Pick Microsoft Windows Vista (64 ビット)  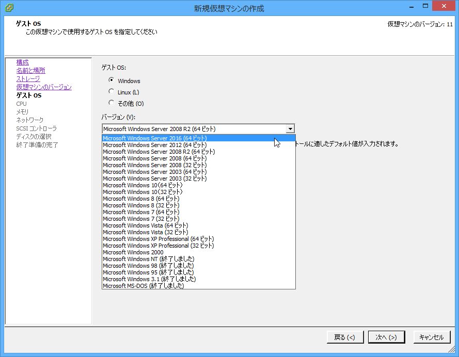point(198,225)
